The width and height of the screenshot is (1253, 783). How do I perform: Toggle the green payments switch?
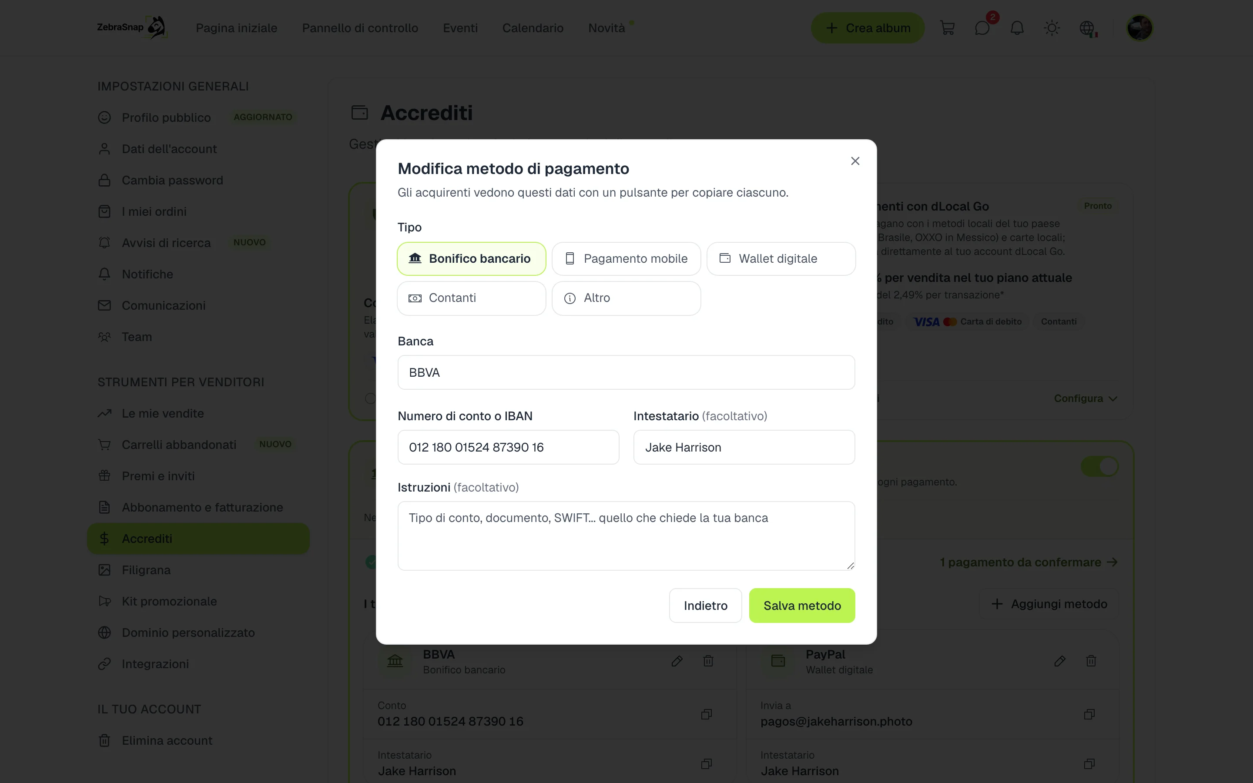point(1099,466)
